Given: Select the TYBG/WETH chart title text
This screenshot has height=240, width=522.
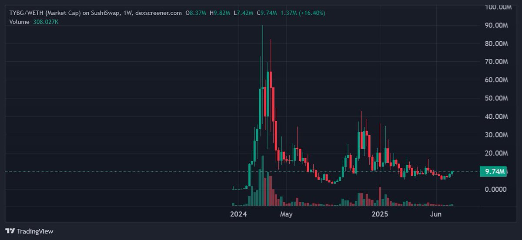Looking at the screenshot, I should (x=96, y=13).
